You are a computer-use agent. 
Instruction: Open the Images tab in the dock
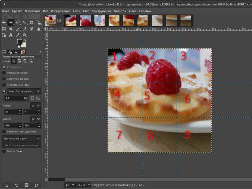click(x=23, y=52)
